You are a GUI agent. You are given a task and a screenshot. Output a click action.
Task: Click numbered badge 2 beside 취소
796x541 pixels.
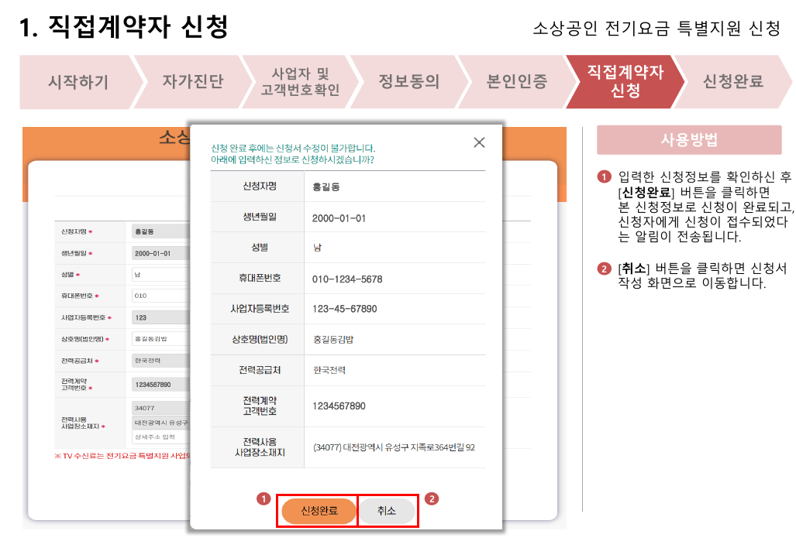(432, 498)
